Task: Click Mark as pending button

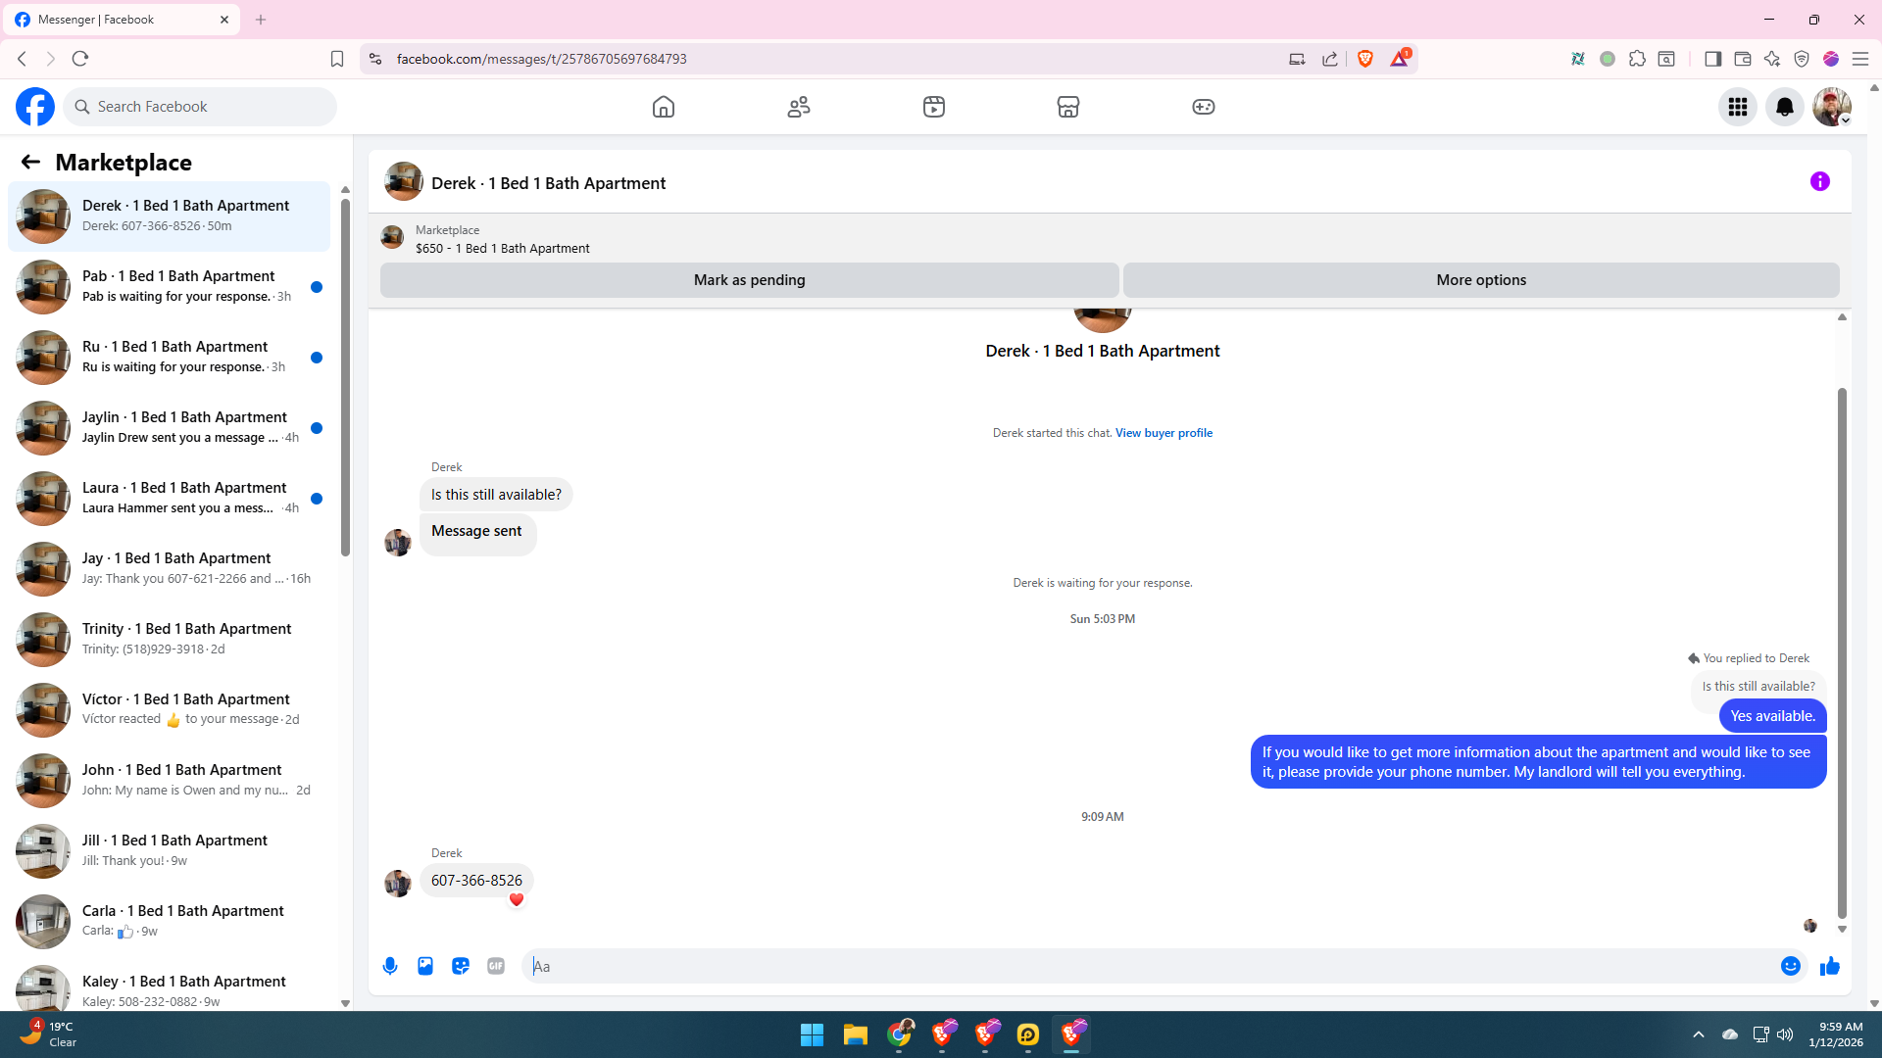Action: pyautogui.click(x=749, y=280)
